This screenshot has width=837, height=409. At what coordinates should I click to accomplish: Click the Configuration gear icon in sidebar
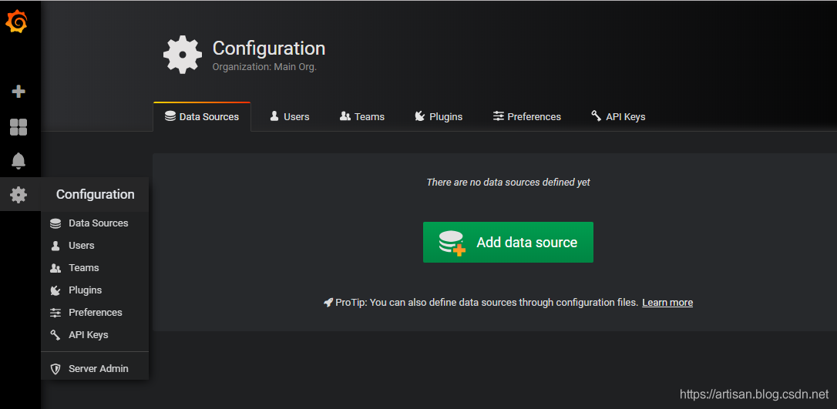pos(18,195)
